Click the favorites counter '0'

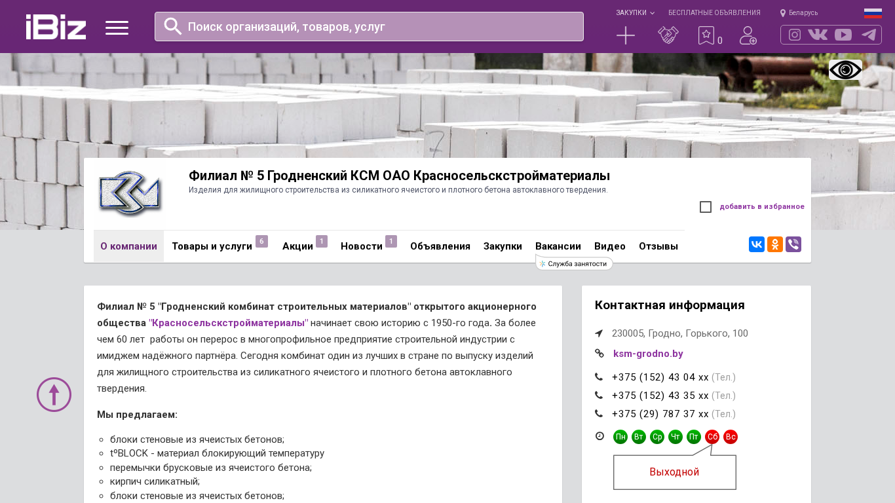720,41
